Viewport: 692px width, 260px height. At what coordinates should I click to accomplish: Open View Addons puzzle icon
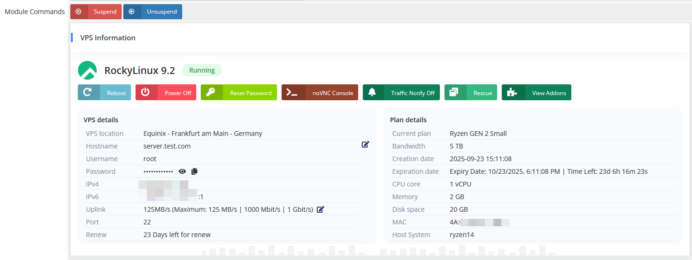click(512, 92)
